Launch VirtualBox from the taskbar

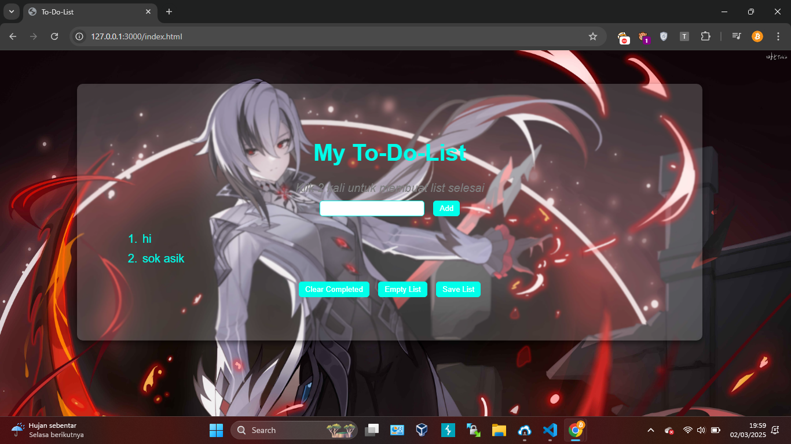coord(422,430)
